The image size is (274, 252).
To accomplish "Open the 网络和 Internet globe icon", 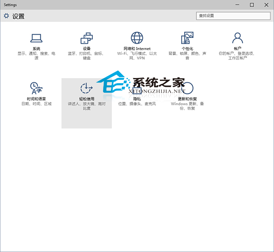I will click(137, 38).
